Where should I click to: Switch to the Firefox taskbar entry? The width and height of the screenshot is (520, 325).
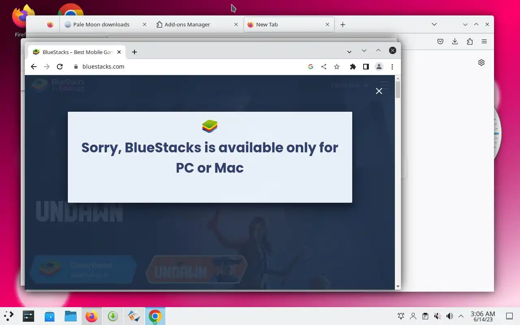tap(92, 316)
